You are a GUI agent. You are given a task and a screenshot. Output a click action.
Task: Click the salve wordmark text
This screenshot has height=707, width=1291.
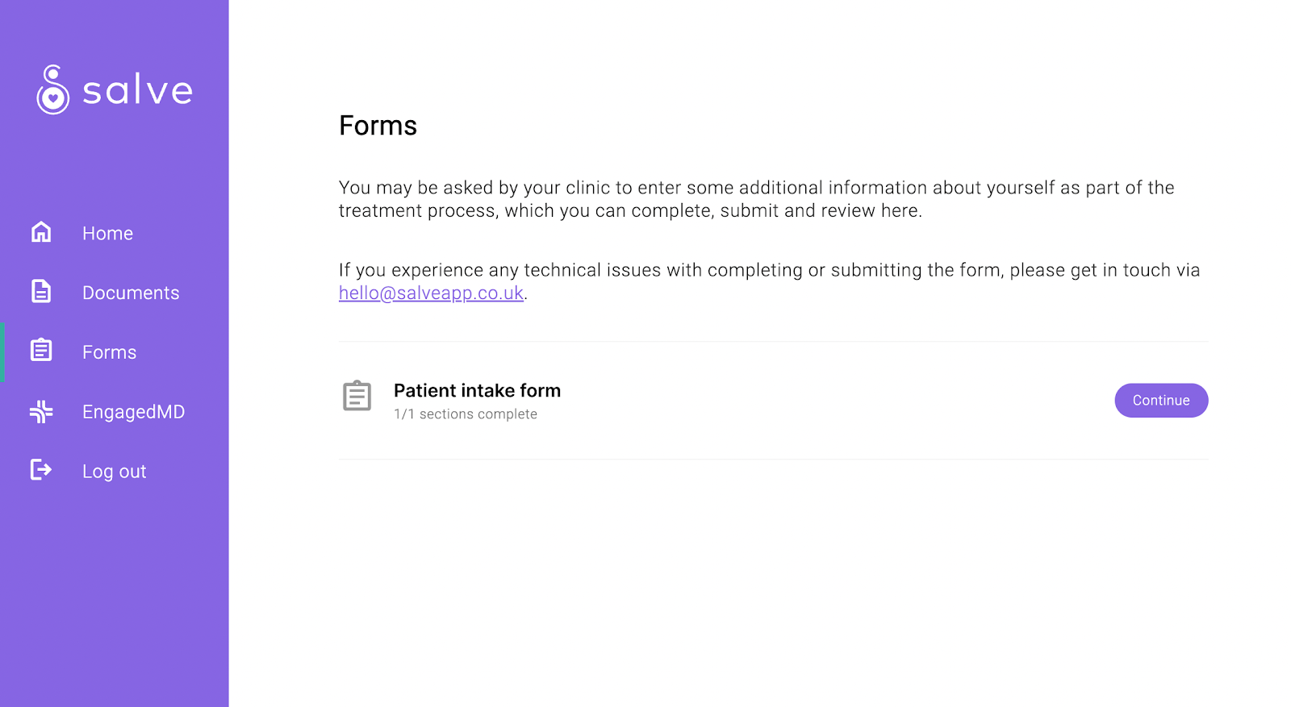[x=138, y=90]
